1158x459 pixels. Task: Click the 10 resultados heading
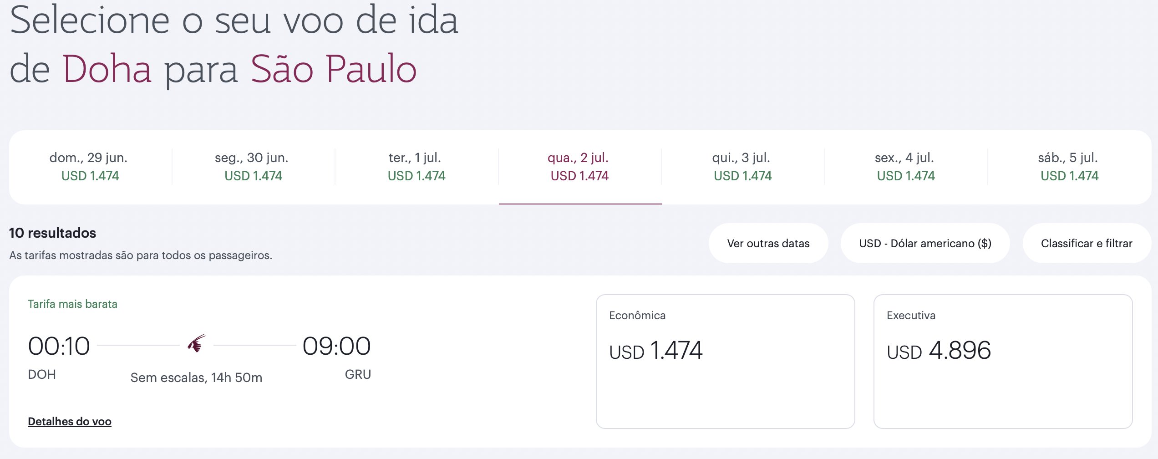click(53, 233)
